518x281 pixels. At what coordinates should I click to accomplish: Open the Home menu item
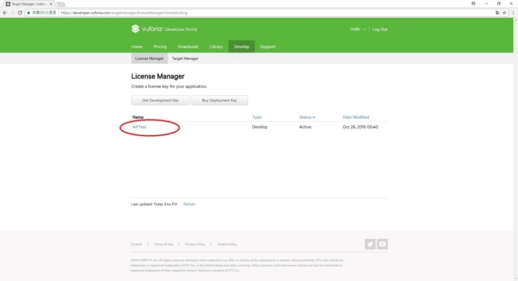pos(137,47)
